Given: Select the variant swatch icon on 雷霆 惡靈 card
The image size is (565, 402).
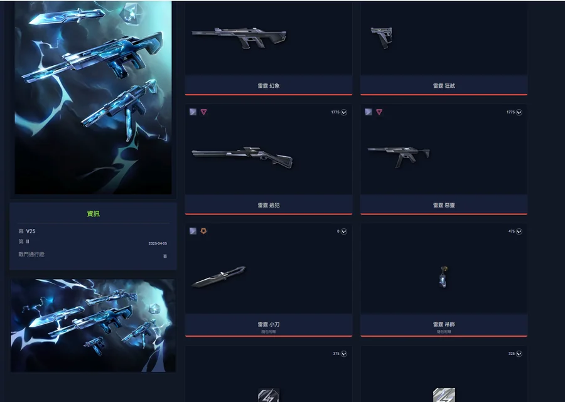Looking at the screenshot, I should [x=369, y=112].
